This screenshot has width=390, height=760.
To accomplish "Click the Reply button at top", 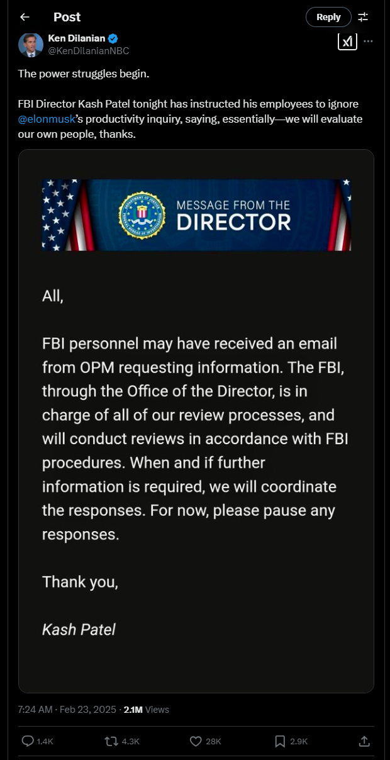I will click(x=328, y=17).
